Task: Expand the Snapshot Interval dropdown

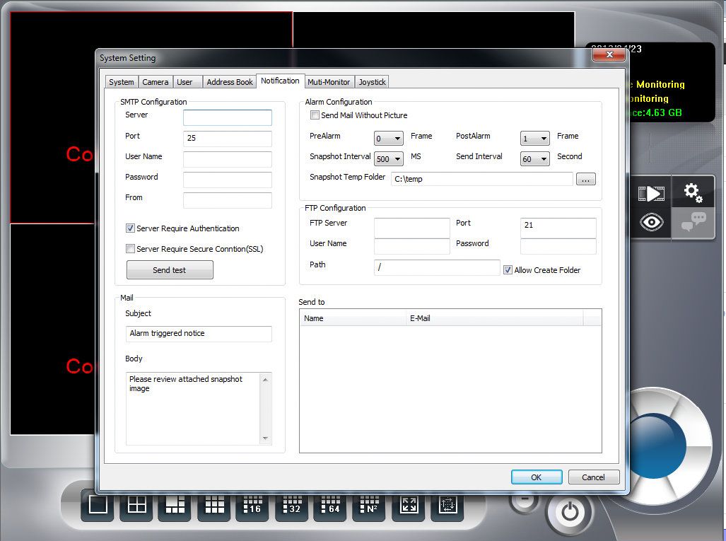Action: [389, 160]
